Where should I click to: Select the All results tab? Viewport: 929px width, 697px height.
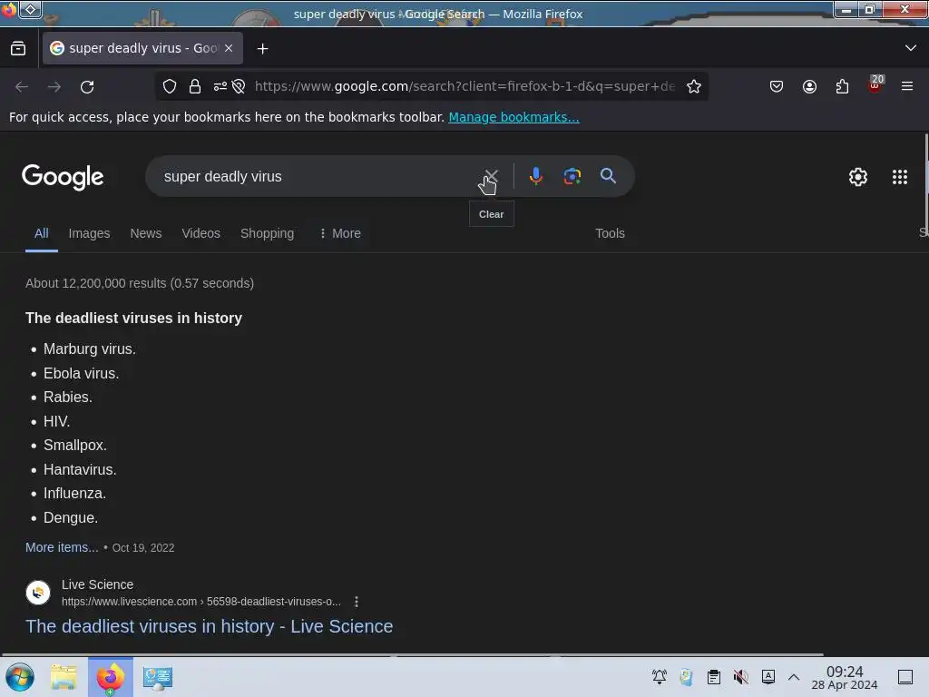pyautogui.click(x=41, y=233)
